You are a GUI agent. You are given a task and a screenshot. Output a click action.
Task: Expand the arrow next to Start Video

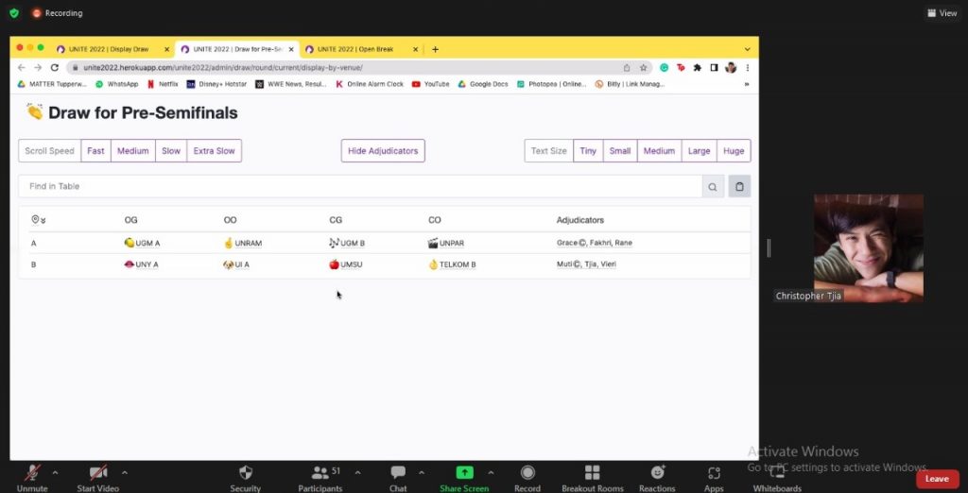[124, 472]
